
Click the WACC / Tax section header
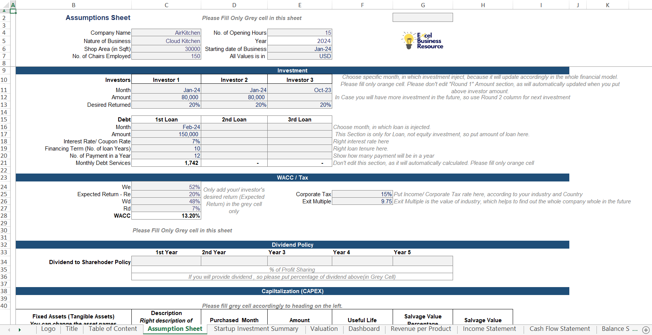(292, 178)
